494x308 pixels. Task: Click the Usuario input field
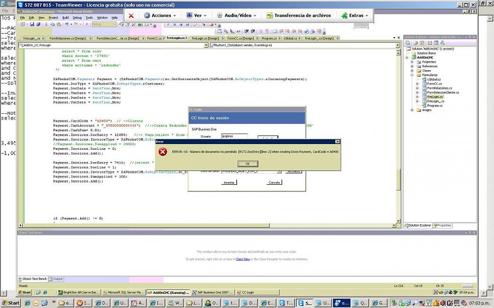[x=234, y=136]
